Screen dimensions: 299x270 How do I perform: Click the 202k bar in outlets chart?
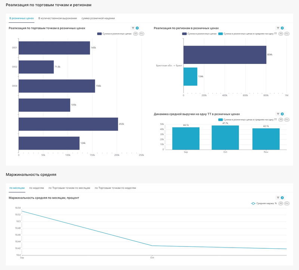coord(68,124)
